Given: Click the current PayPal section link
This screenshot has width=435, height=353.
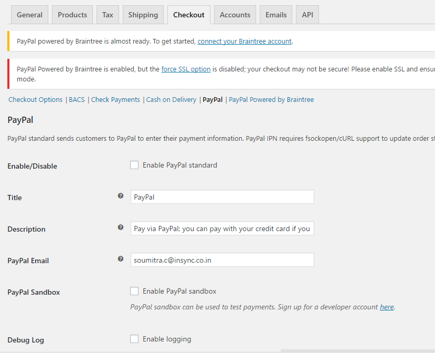Looking at the screenshot, I should pos(213,100).
